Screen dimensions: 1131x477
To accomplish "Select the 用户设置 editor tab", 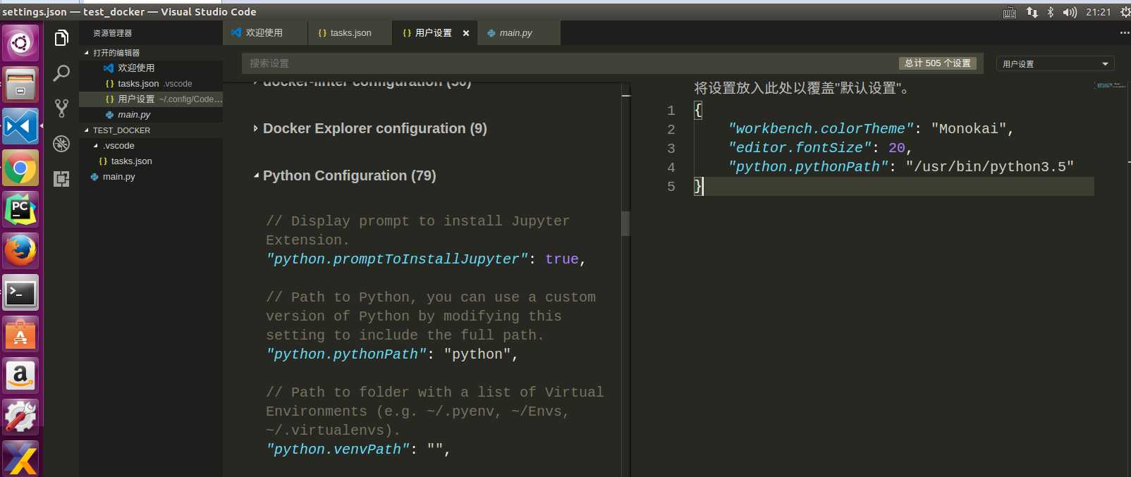I will coord(434,33).
